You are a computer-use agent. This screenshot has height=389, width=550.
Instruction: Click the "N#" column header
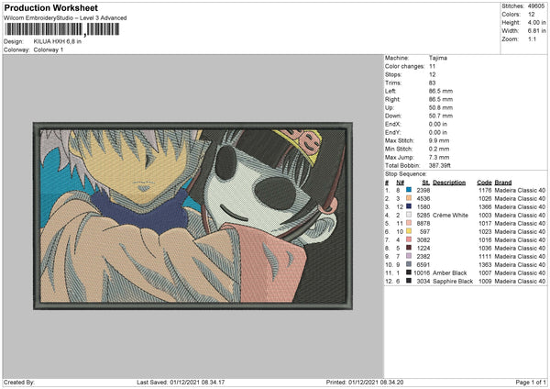[x=401, y=183]
